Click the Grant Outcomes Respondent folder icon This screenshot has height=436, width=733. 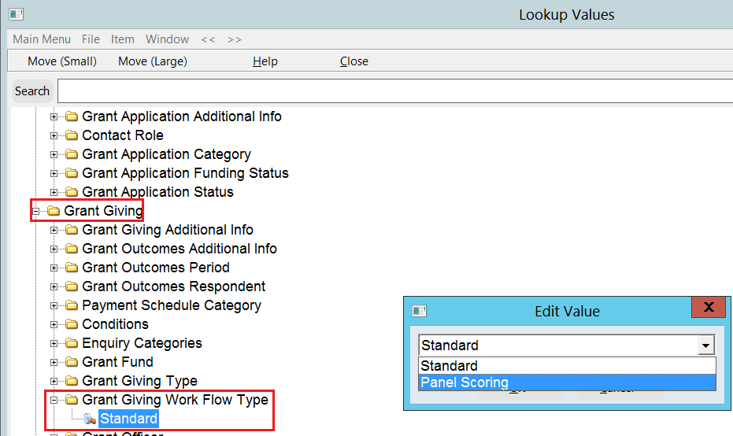coord(72,286)
